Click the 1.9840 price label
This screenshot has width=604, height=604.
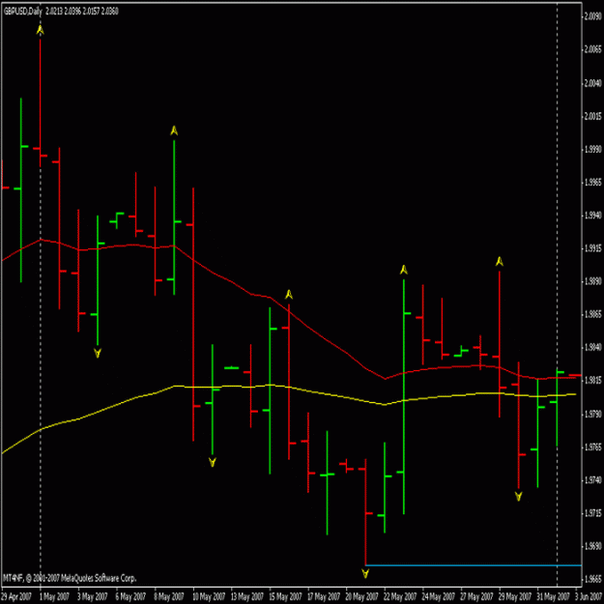point(593,348)
